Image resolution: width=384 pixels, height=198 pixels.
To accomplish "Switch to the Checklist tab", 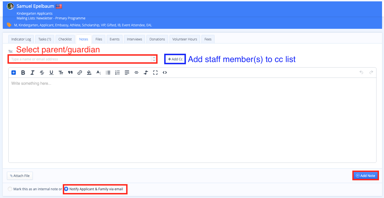I will click(x=65, y=39).
